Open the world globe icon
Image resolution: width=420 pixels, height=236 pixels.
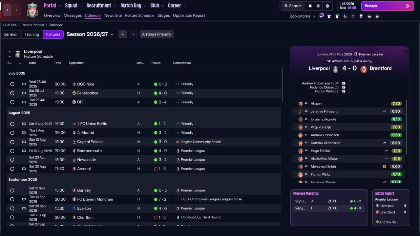pyautogui.click(x=318, y=6)
